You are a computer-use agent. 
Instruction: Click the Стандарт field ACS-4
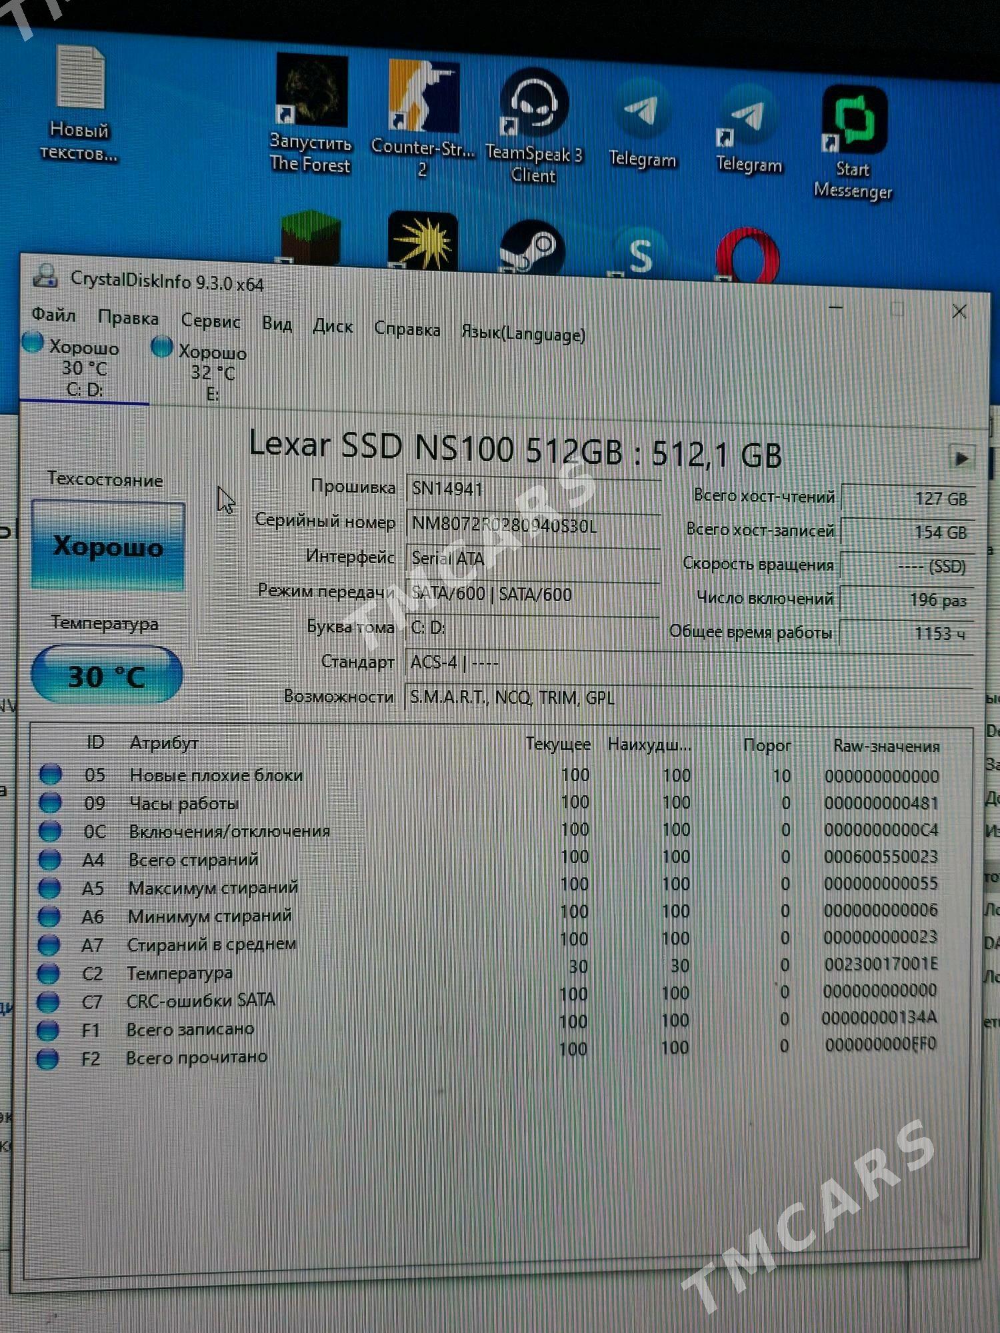tap(689, 664)
